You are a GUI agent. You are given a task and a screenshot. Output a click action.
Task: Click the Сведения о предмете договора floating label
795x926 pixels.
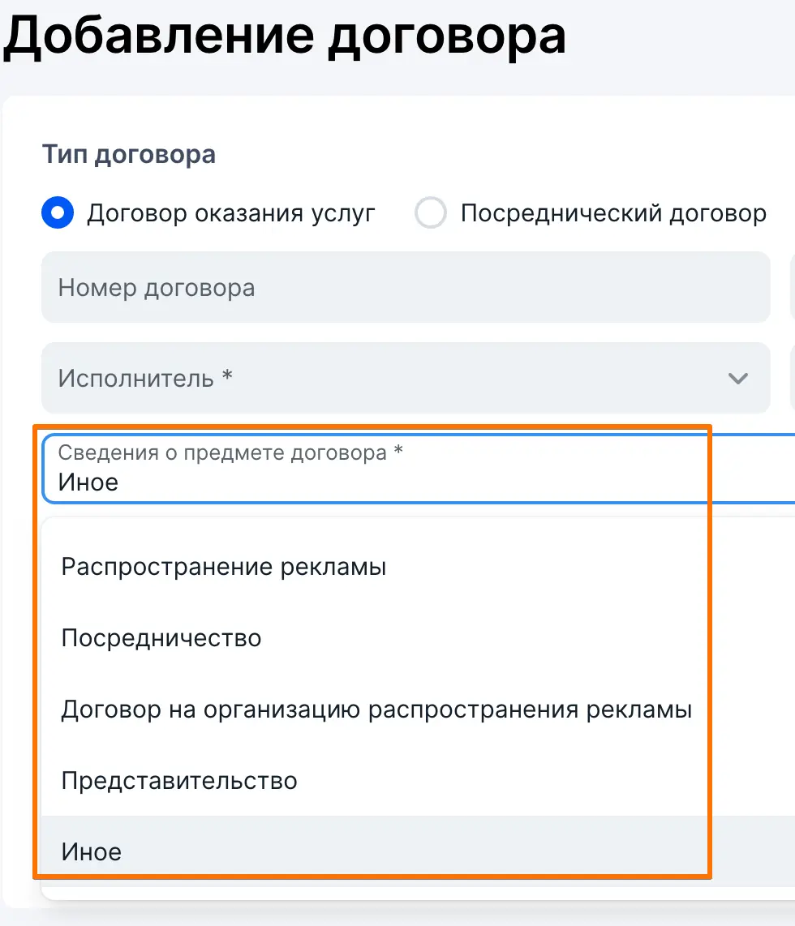point(230,452)
